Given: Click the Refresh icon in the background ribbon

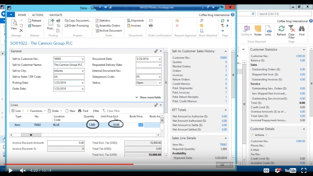Looking at the screenshot, I should pos(281,29).
